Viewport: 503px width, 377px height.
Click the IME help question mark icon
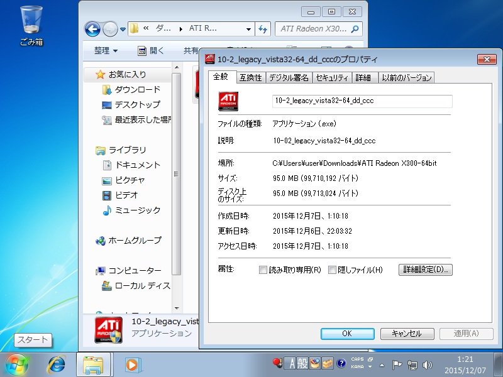pos(341,364)
